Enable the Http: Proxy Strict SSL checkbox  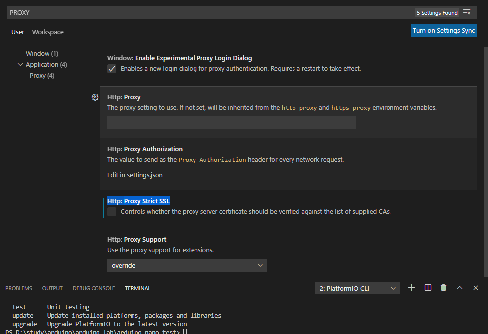[111, 211]
